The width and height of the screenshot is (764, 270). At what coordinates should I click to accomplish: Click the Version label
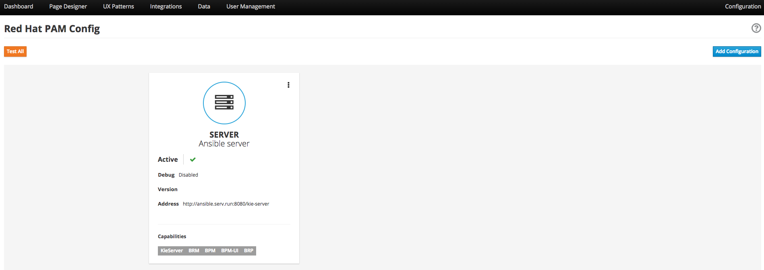click(x=168, y=190)
